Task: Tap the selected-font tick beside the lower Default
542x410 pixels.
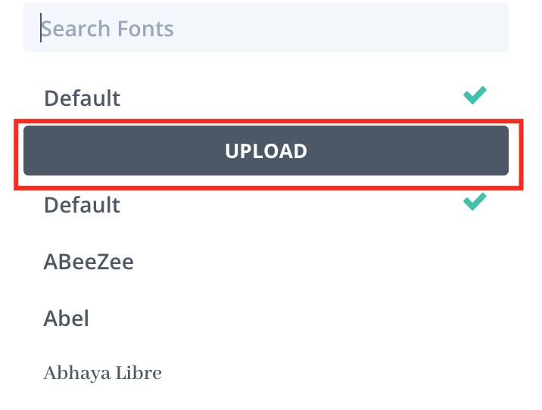Action: 475,202
